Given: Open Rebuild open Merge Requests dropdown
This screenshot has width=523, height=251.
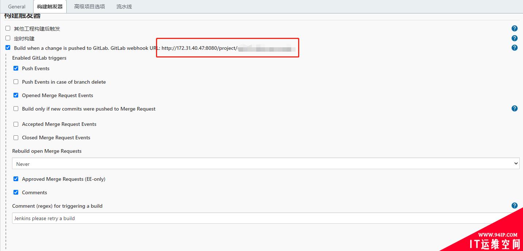Looking at the screenshot, I should click(x=266, y=164).
